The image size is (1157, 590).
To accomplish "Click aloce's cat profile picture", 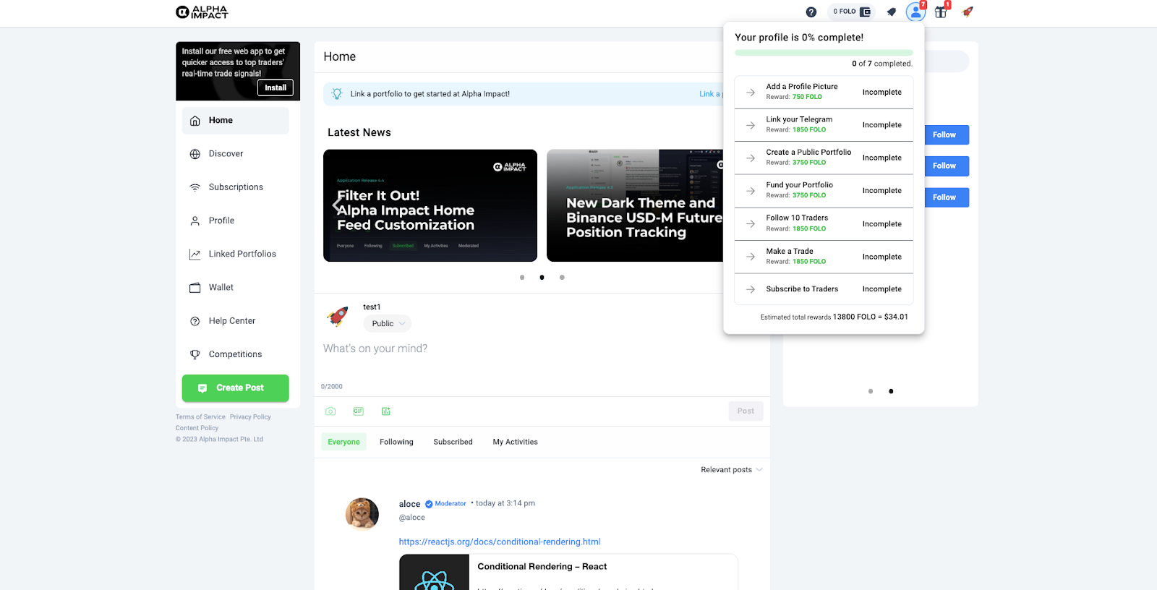I will 362,514.
